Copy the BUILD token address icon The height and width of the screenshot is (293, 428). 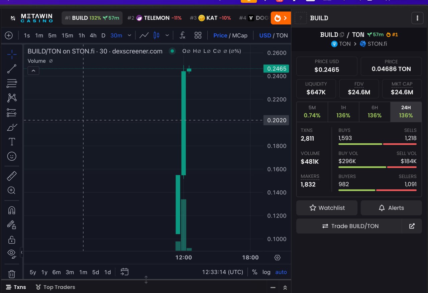[x=342, y=34]
